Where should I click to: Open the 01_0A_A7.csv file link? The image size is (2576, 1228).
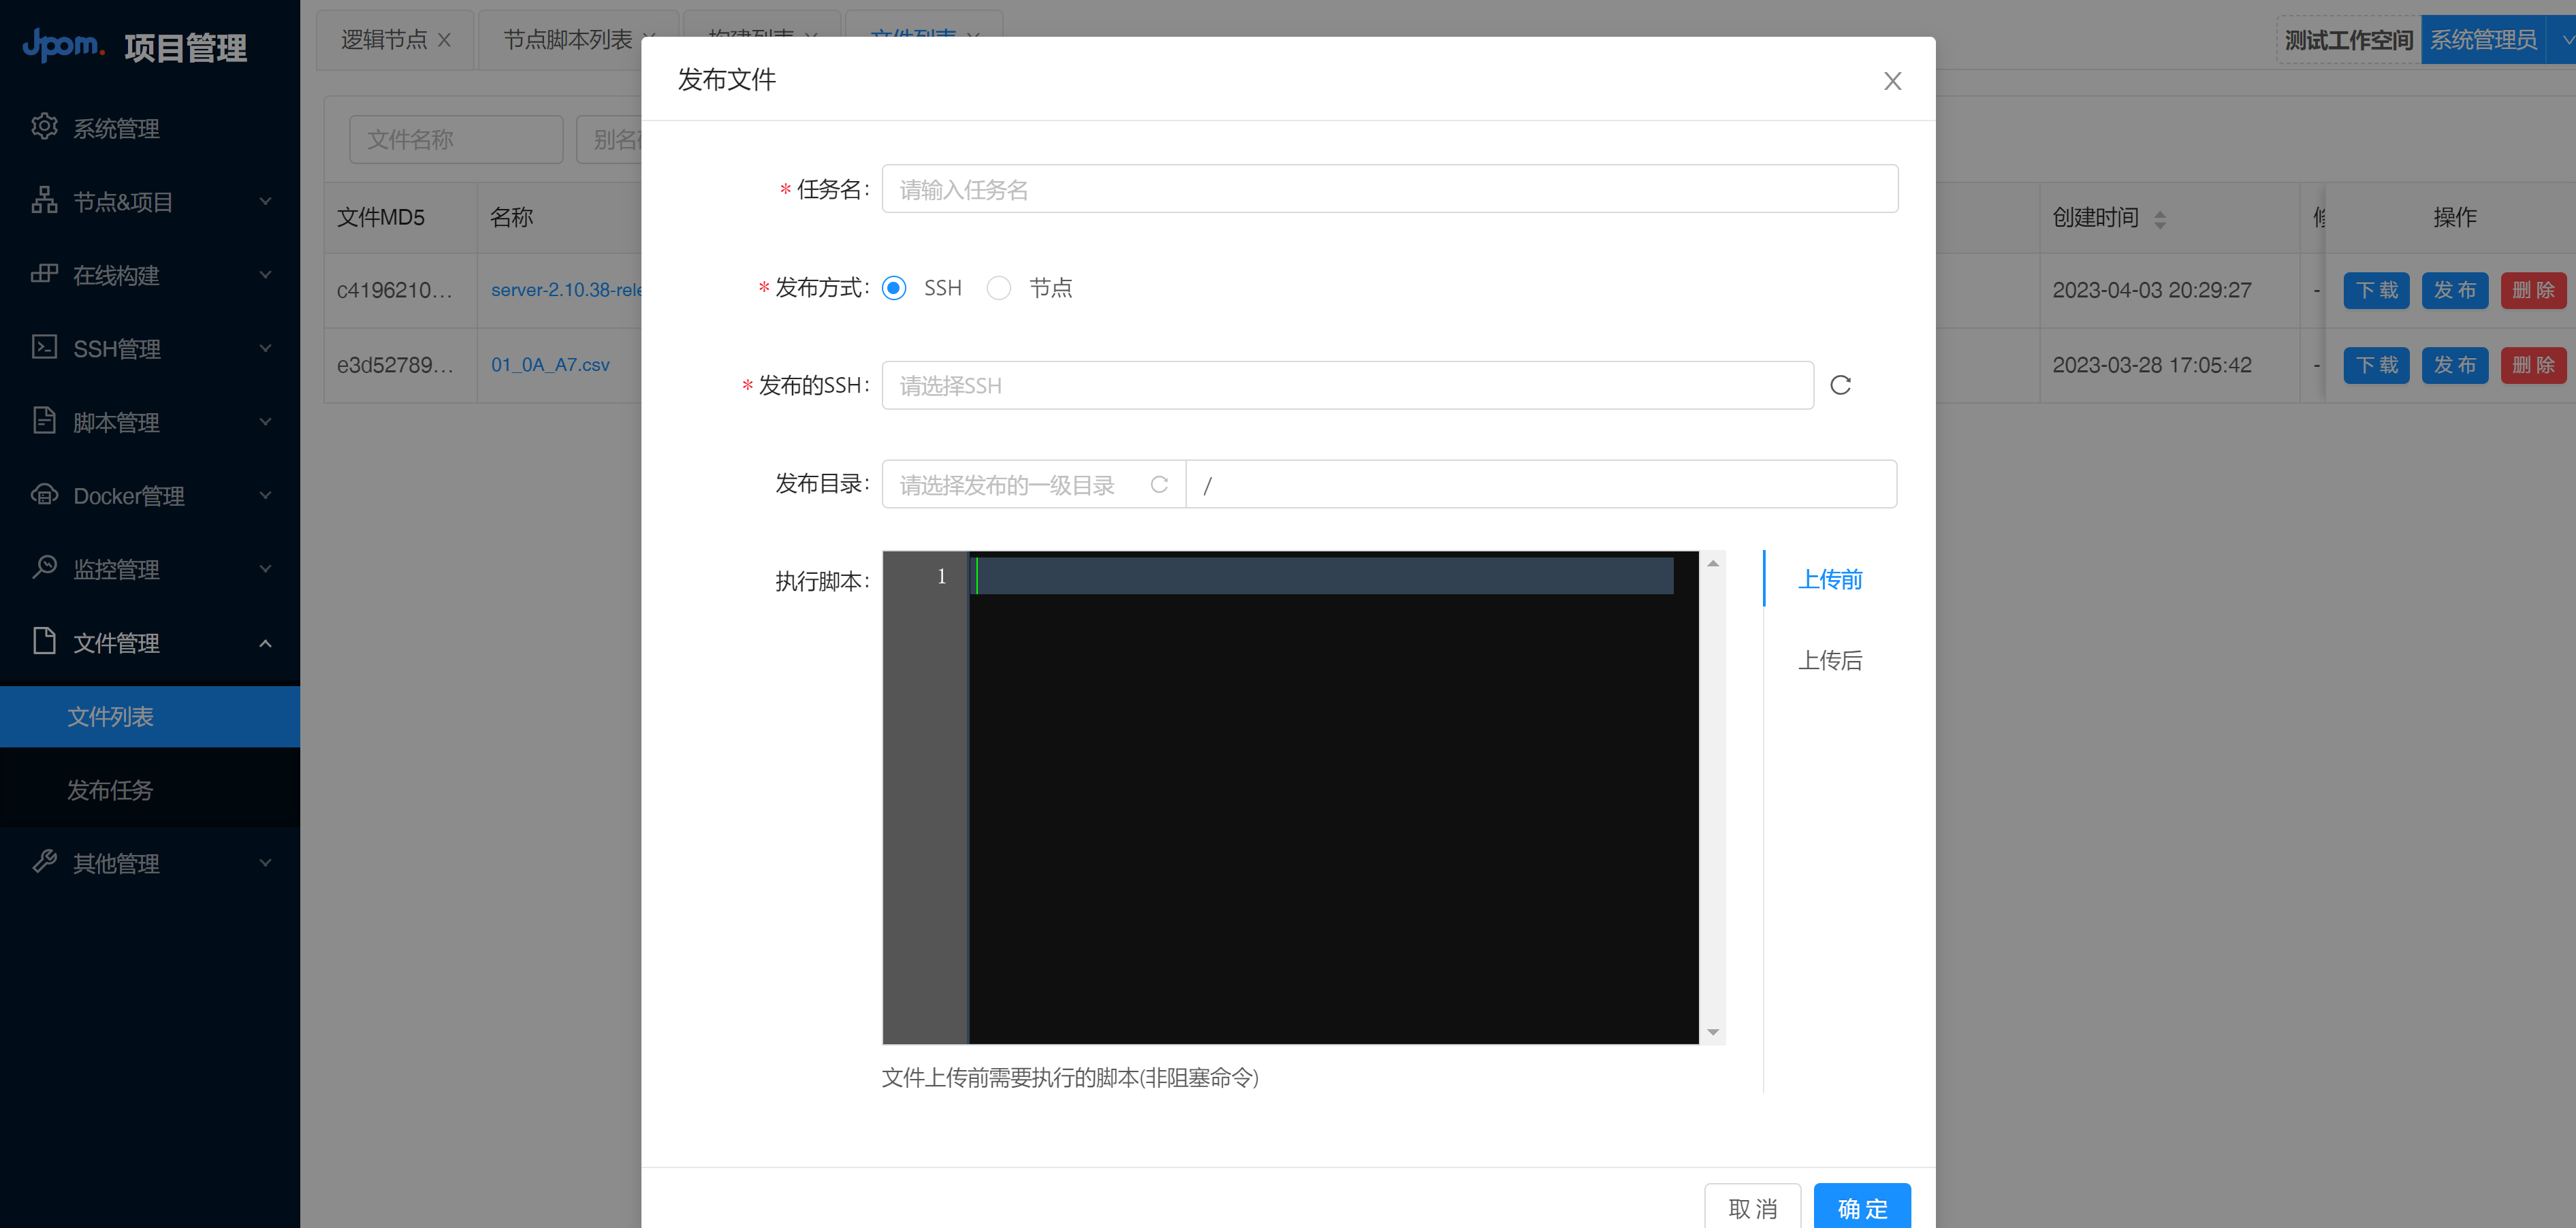tap(550, 365)
